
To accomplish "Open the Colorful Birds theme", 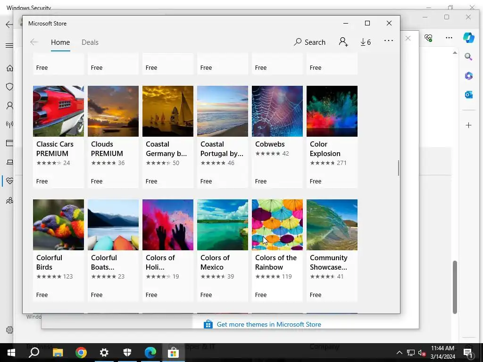I will [x=58, y=250].
